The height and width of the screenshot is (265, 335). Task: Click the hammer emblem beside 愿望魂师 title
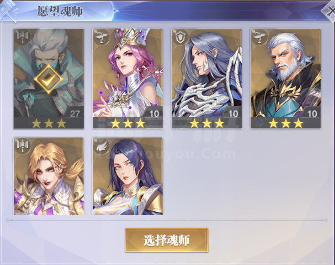tap(8, 12)
